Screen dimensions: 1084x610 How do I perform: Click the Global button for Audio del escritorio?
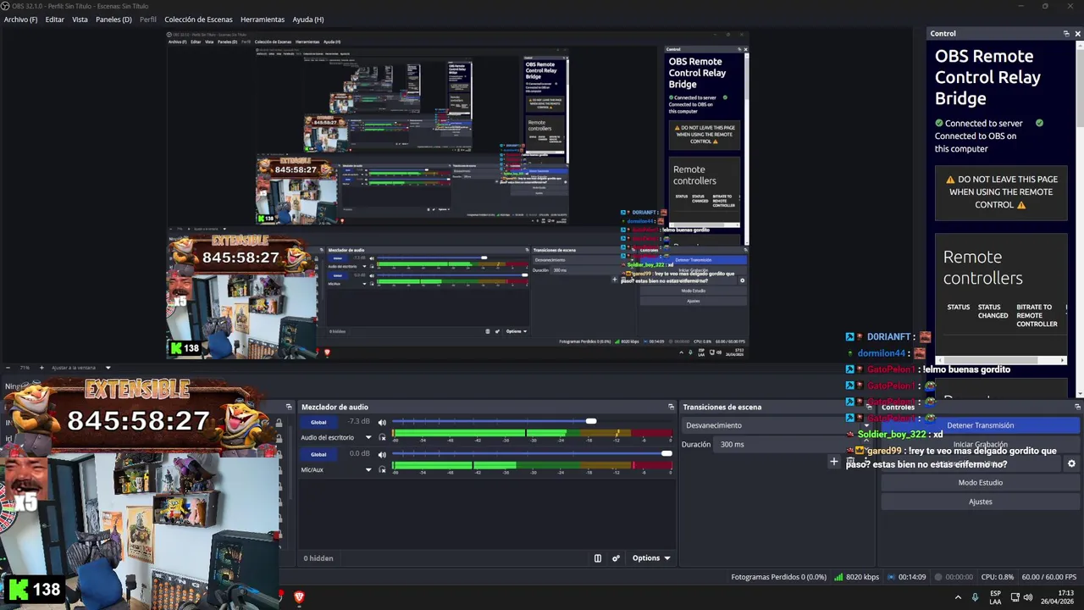[x=318, y=422]
